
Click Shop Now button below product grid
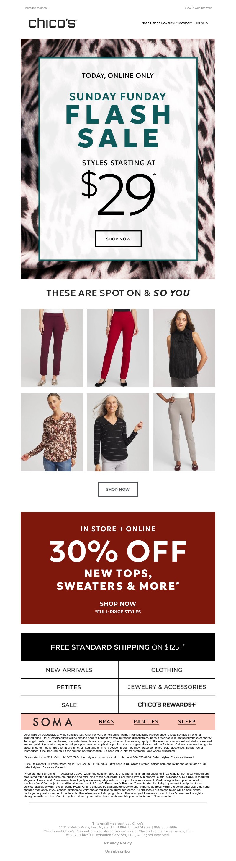point(118,489)
